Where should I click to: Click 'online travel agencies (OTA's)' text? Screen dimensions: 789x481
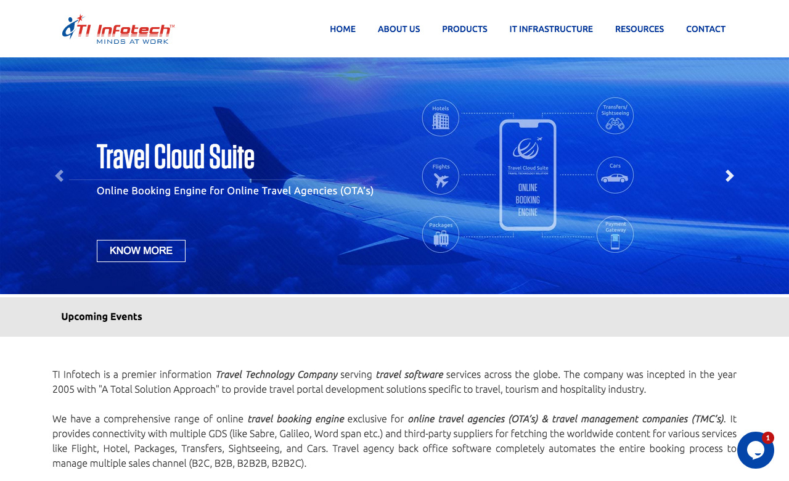coord(473,419)
